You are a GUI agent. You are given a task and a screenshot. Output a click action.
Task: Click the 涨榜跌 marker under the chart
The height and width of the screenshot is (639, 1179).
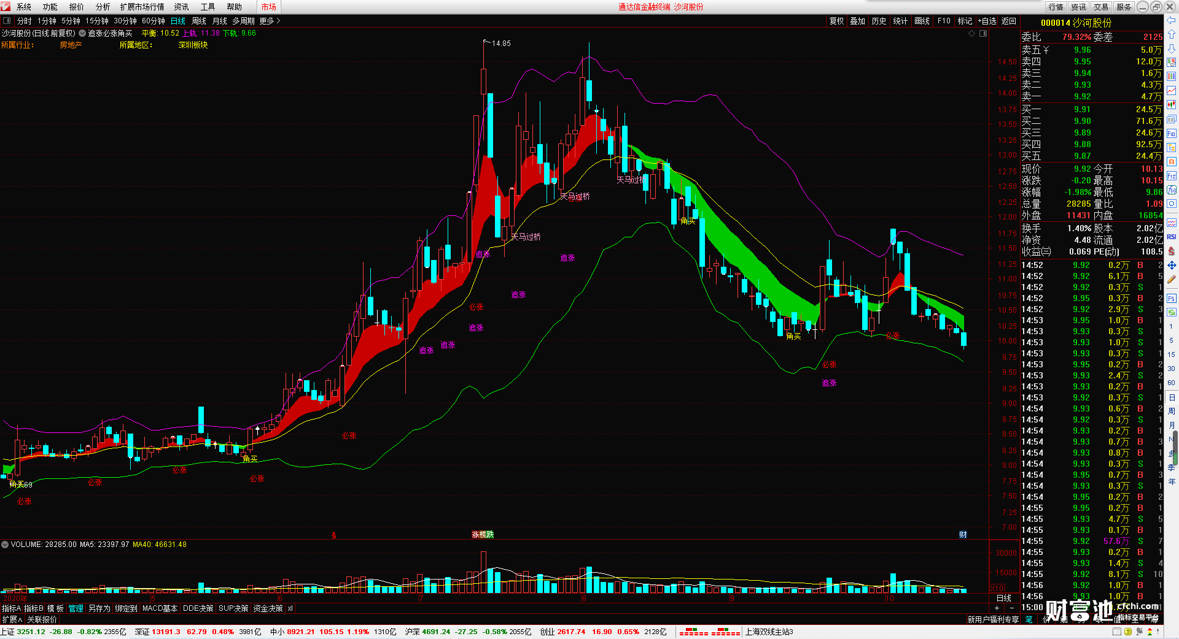pos(483,535)
